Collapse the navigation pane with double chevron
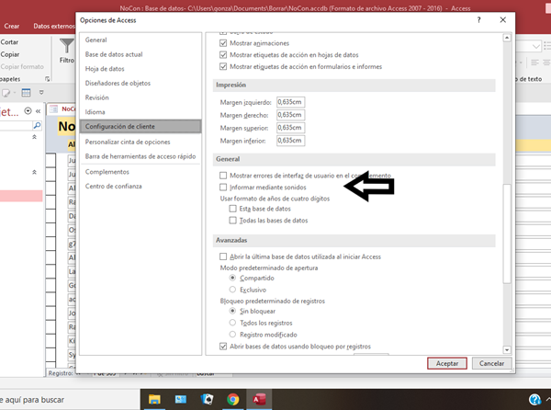Screen dimensions: 551x410 (x=38, y=111)
